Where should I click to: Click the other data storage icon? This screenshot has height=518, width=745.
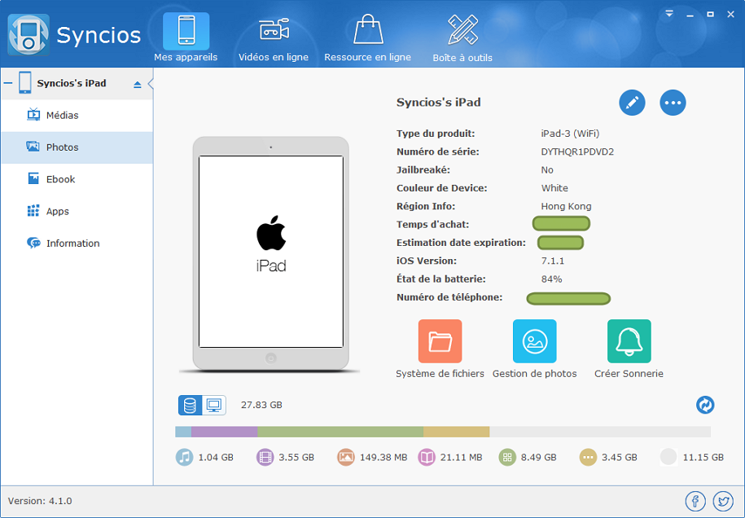tap(588, 457)
